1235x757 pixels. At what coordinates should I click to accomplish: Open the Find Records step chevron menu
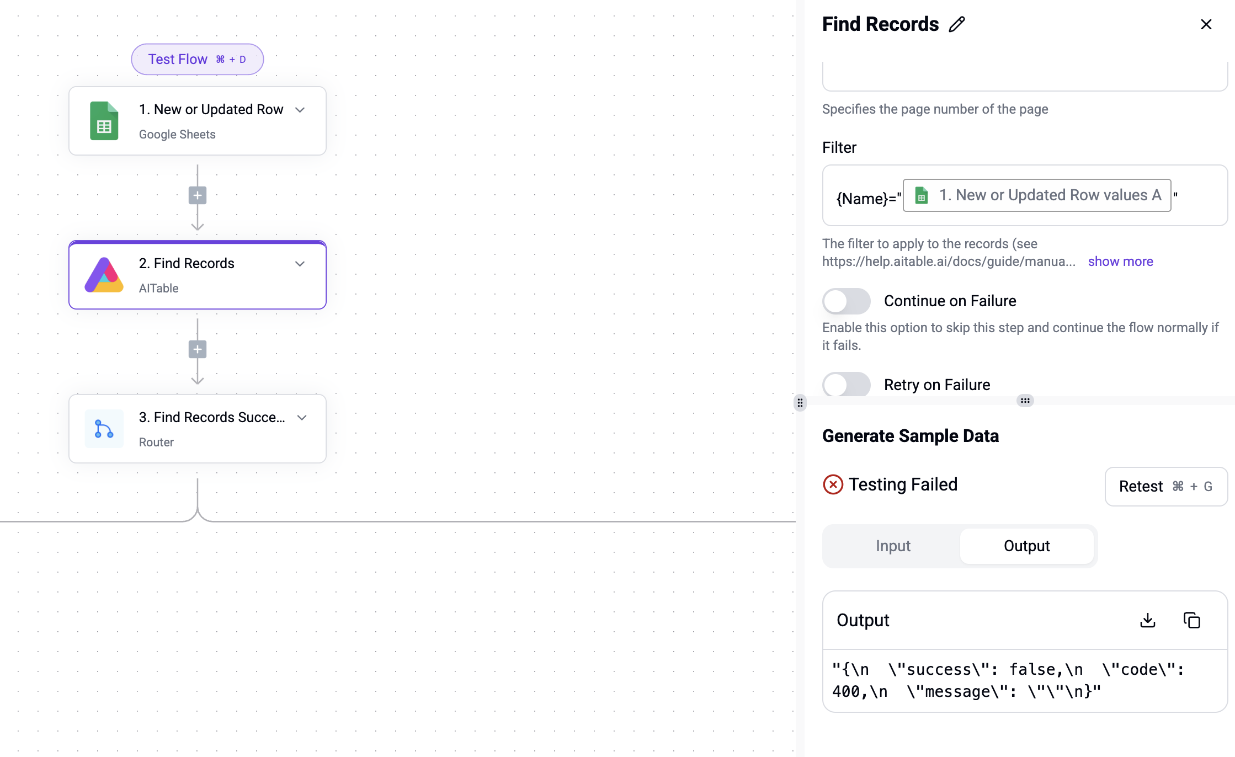[300, 264]
